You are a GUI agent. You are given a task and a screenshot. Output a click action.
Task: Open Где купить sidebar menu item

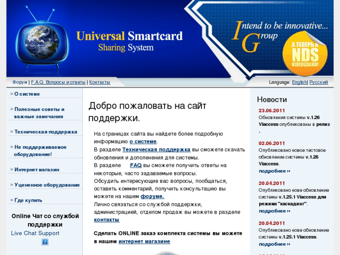[x=28, y=200]
